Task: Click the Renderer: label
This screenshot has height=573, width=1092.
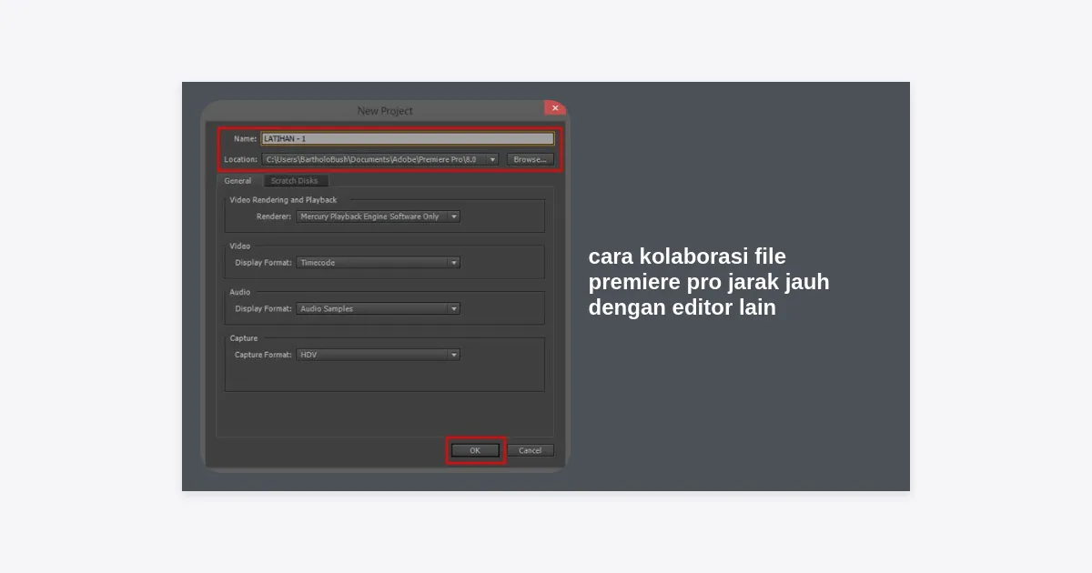Action: pos(274,216)
